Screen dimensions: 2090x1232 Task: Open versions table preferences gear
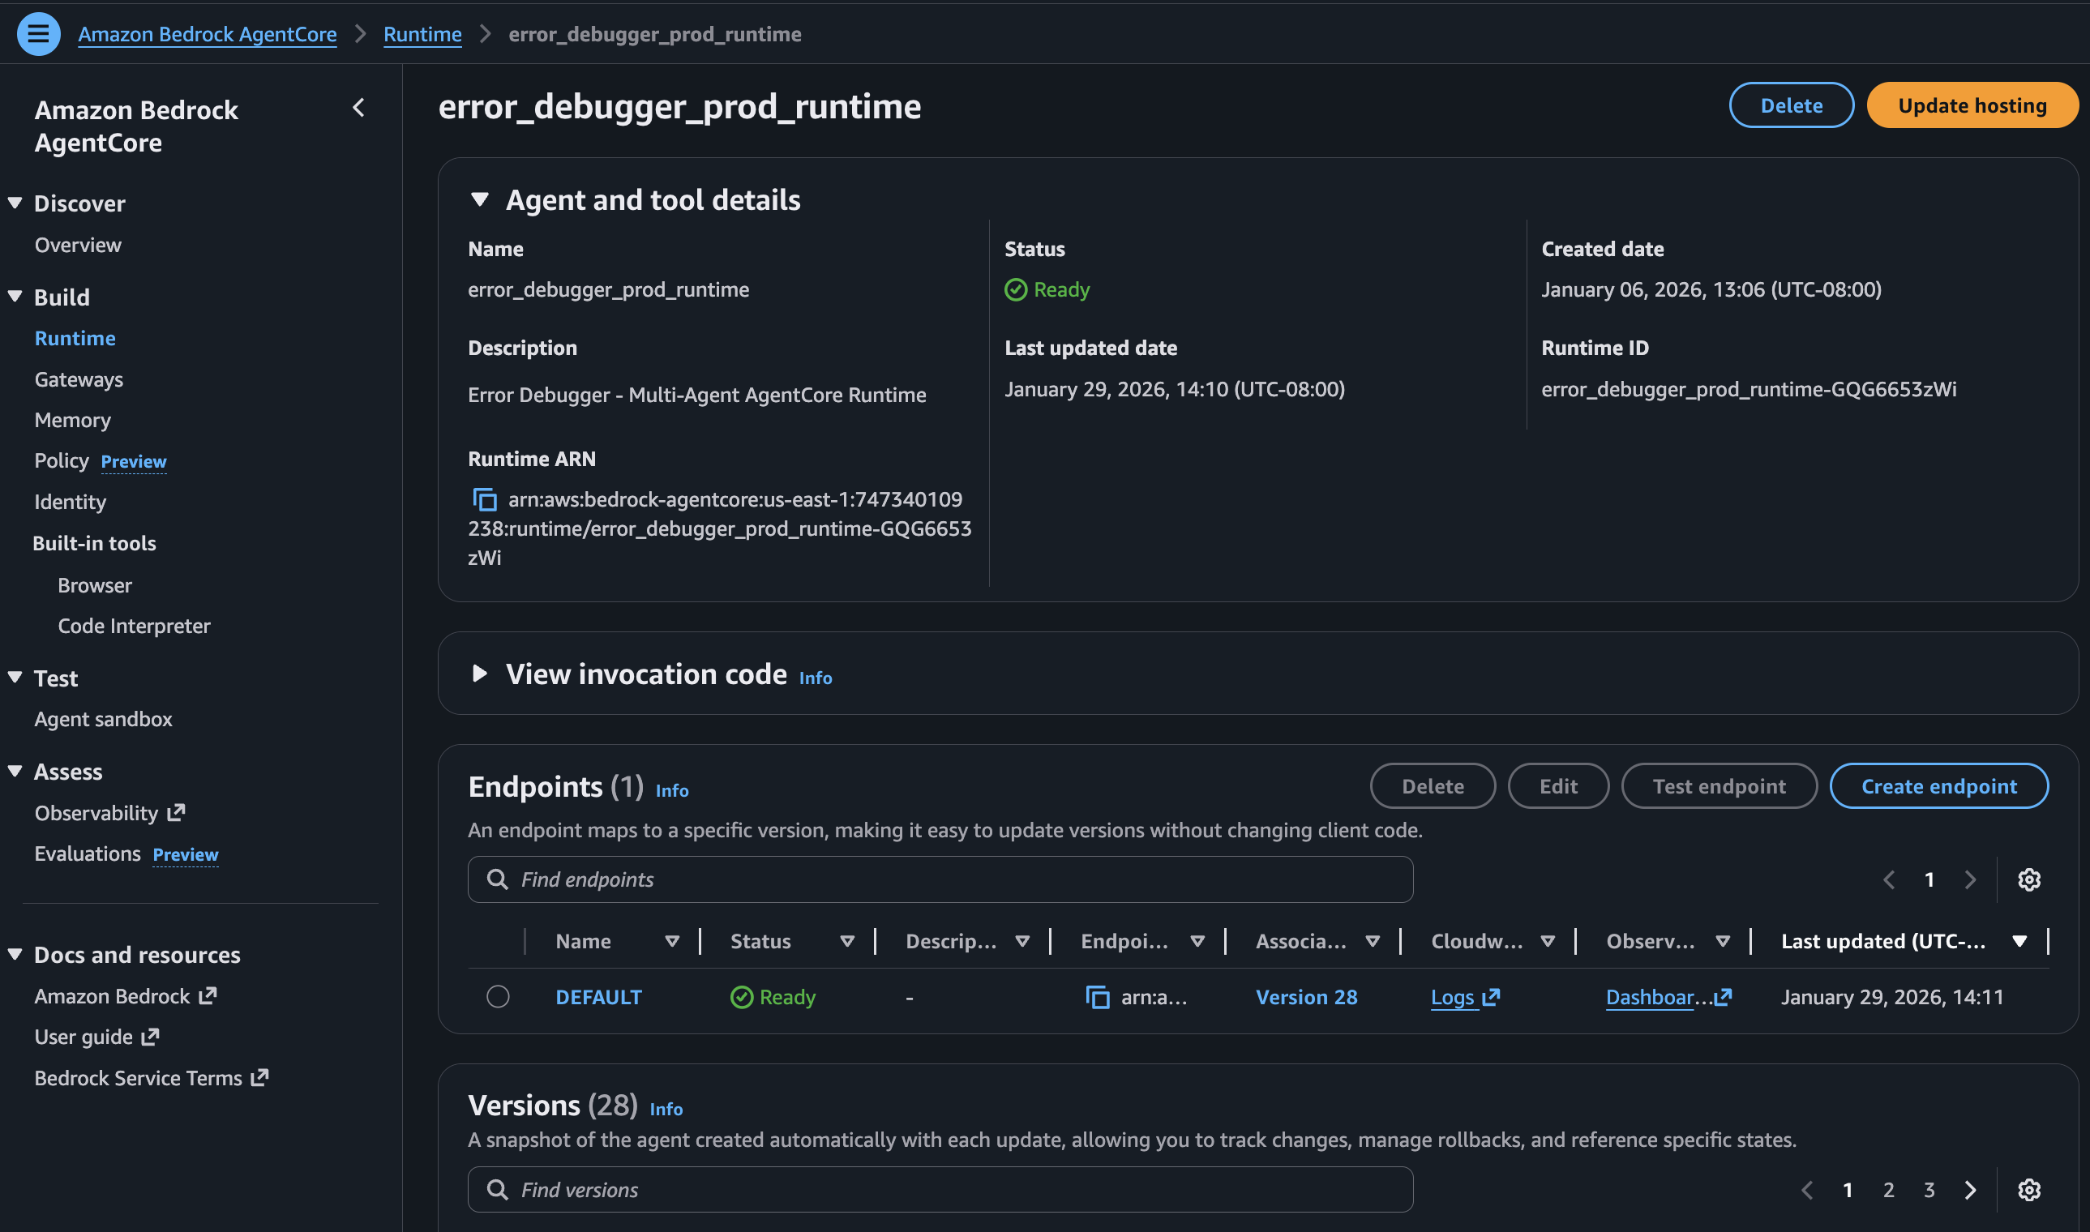tap(2029, 1189)
